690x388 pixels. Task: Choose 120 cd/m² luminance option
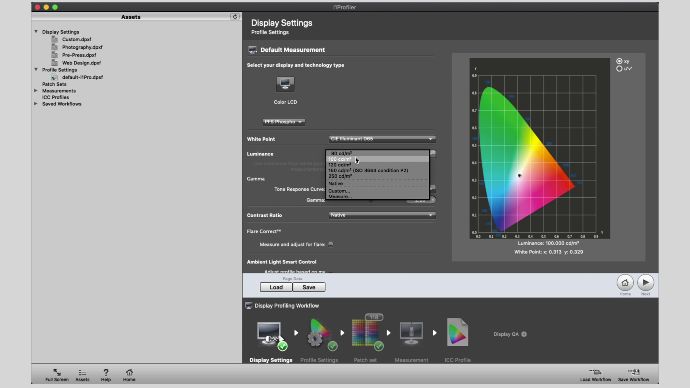click(378, 165)
